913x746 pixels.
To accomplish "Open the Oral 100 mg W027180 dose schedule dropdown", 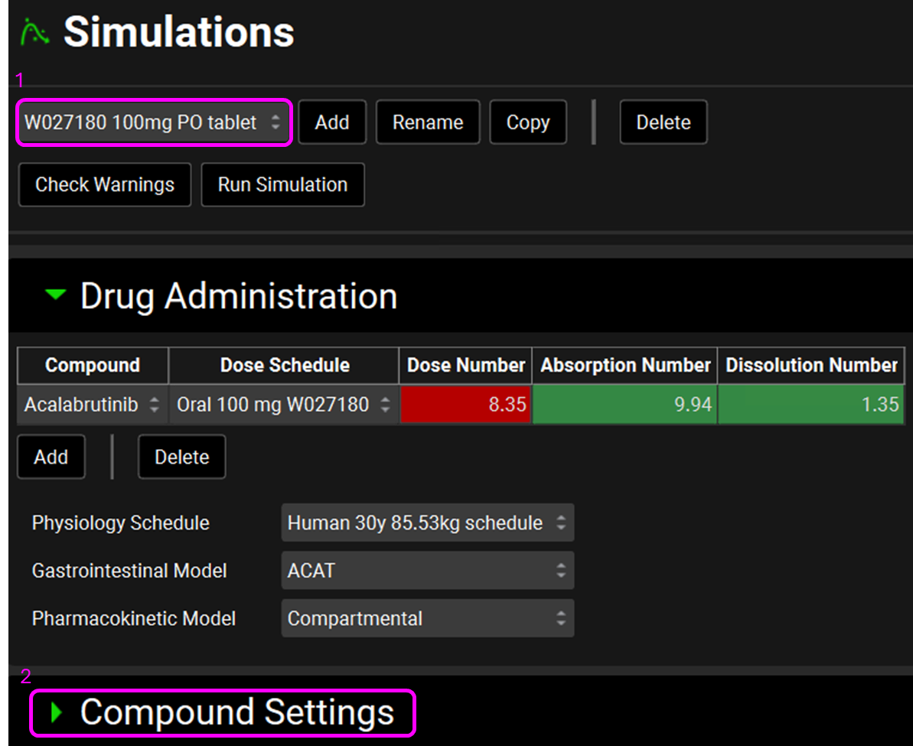I will [283, 405].
